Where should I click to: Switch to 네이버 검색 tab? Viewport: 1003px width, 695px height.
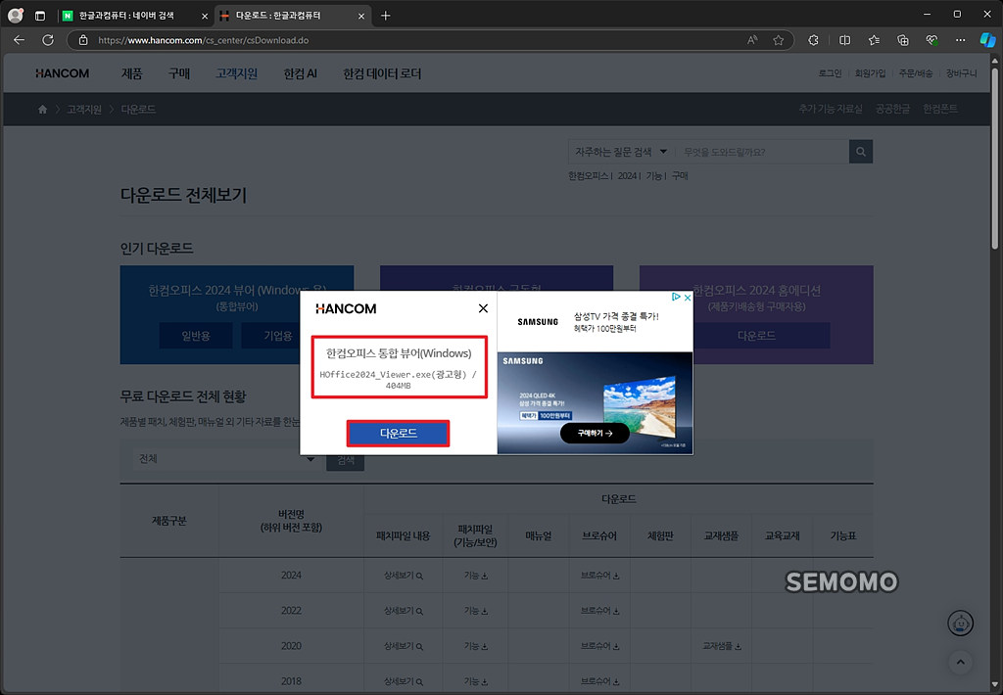click(126, 16)
